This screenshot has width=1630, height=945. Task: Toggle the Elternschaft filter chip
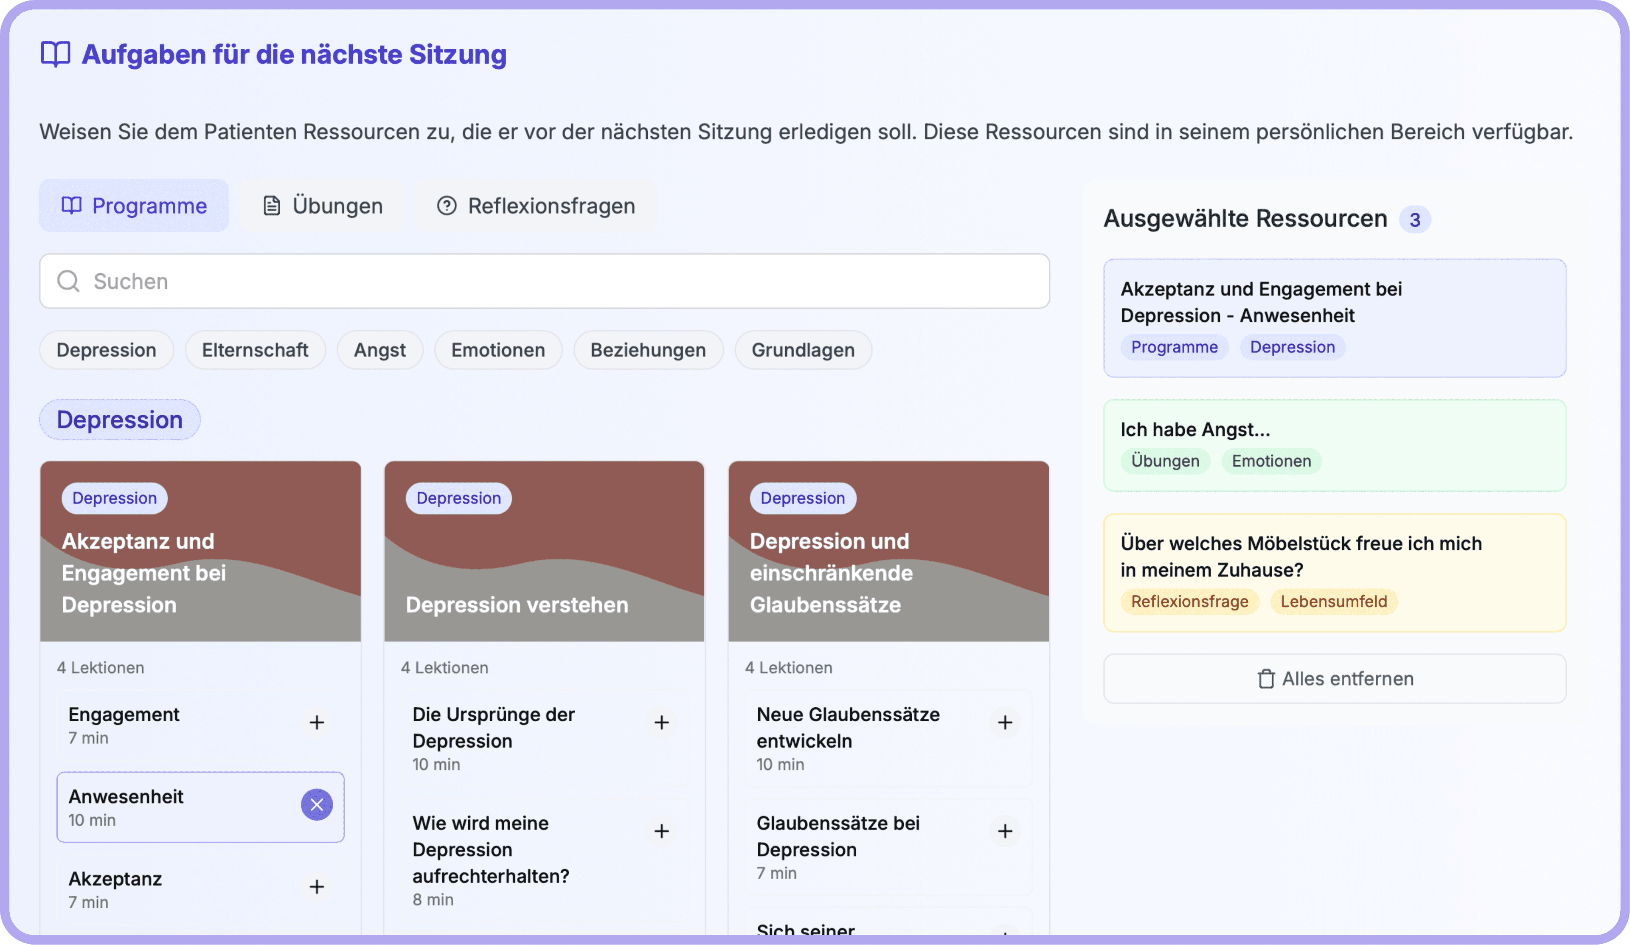pyautogui.click(x=255, y=350)
